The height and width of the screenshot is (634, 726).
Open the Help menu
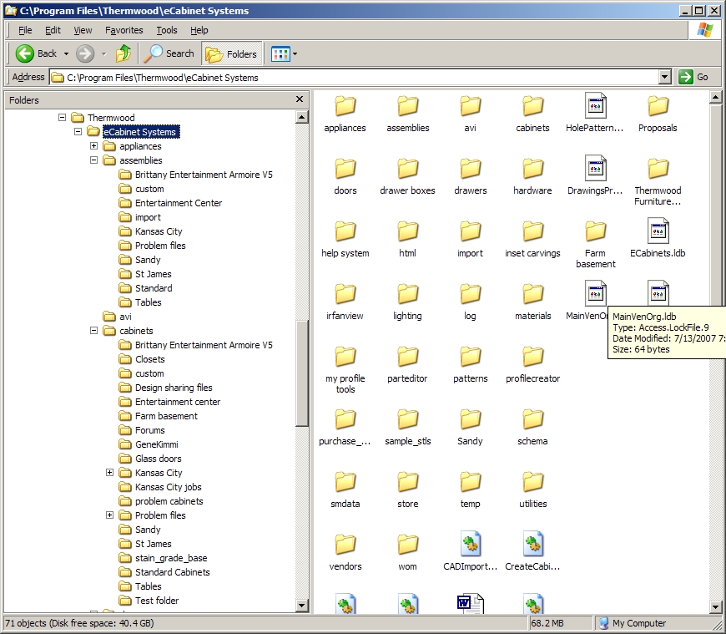pyautogui.click(x=199, y=30)
